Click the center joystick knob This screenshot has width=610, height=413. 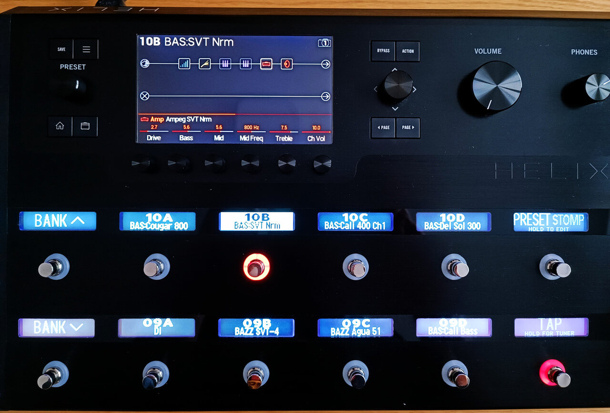pos(398,85)
